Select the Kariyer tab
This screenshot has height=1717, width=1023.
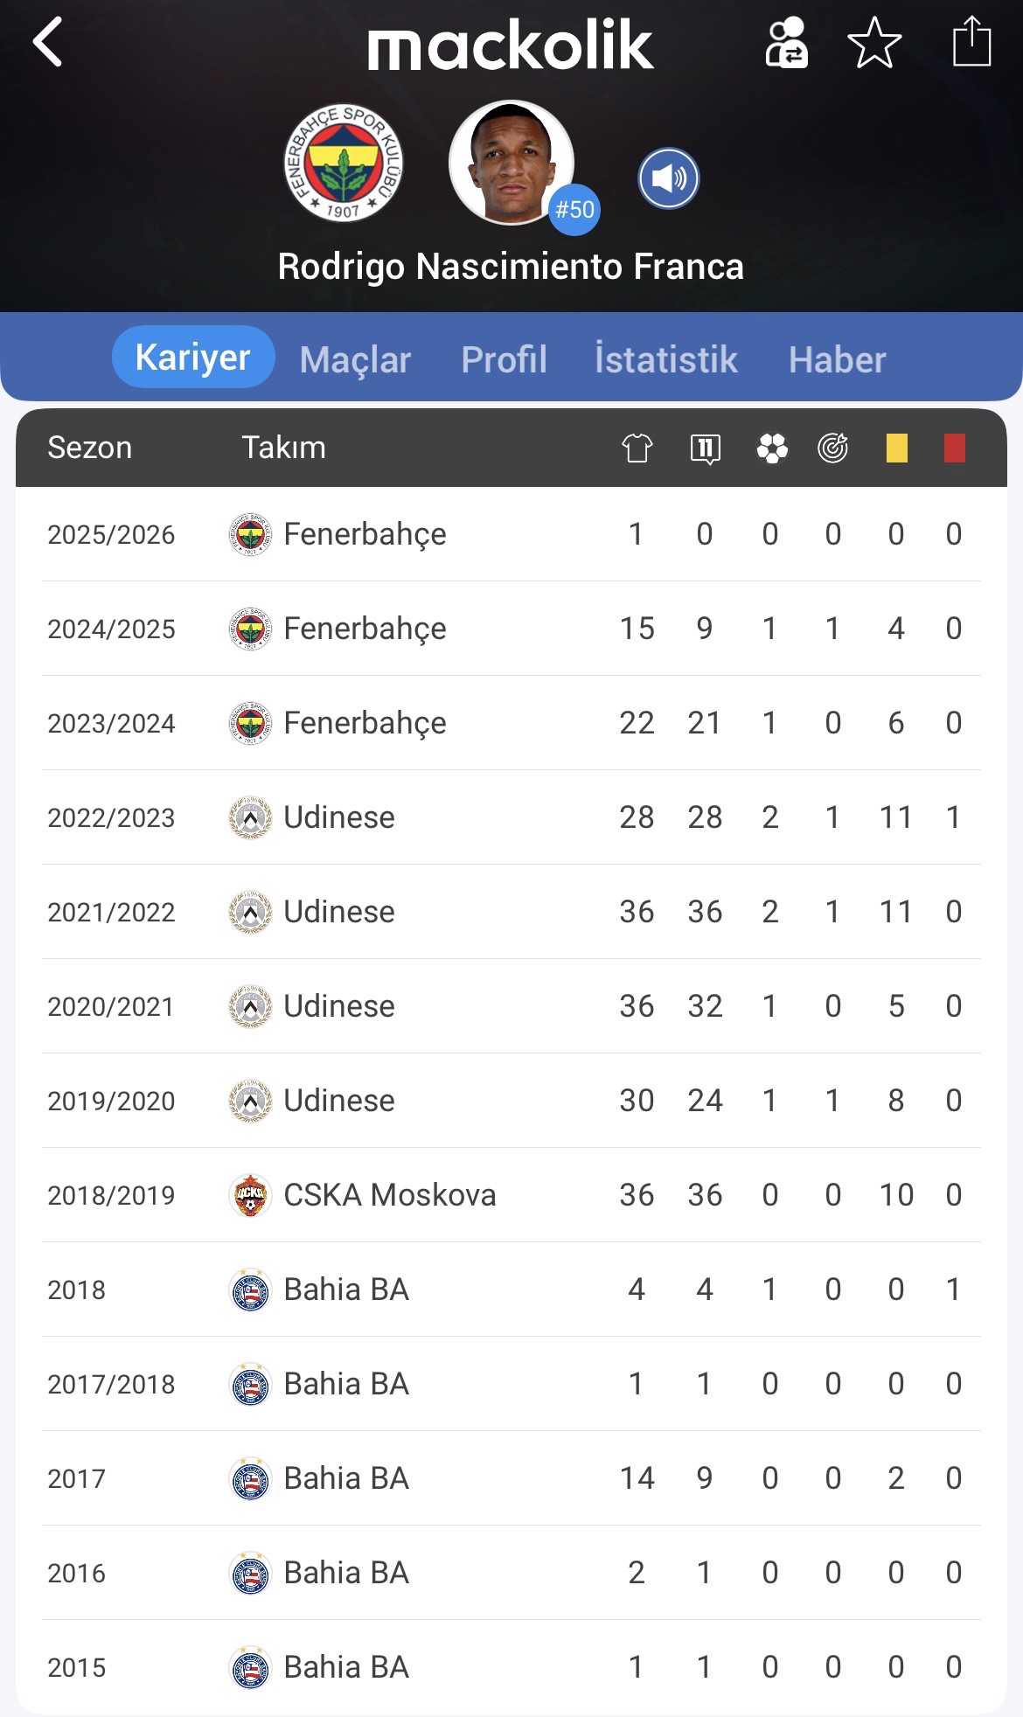click(192, 358)
